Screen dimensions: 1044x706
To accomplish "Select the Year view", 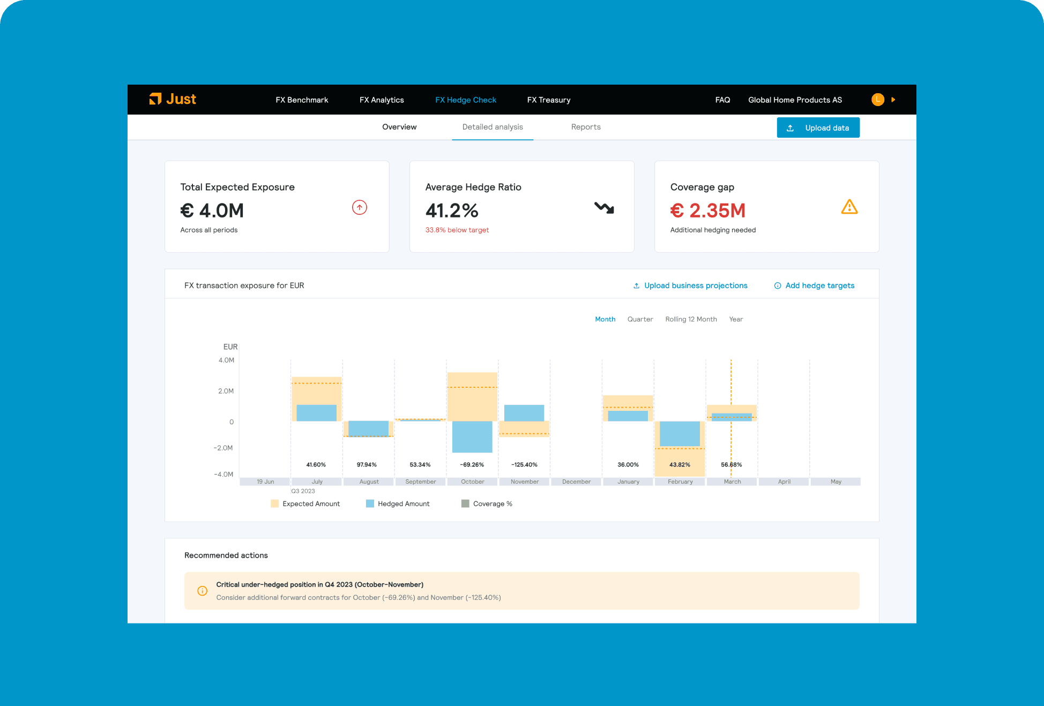I will click(x=736, y=319).
